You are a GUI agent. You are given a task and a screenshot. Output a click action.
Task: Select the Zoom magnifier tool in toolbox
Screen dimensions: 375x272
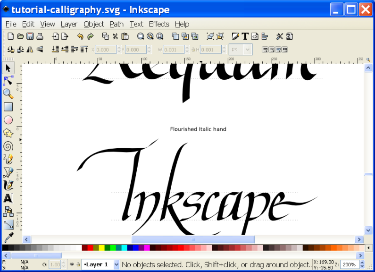[x=8, y=94]
